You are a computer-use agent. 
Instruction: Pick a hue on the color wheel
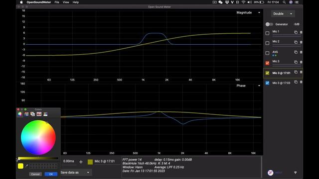(x=38, y=137)
